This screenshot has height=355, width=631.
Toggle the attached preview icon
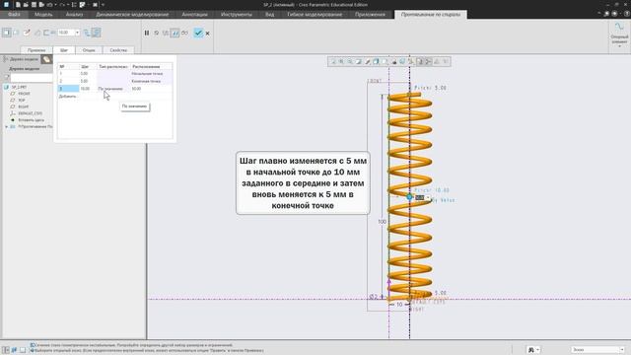pyautogui.click(x=175, y=33)
